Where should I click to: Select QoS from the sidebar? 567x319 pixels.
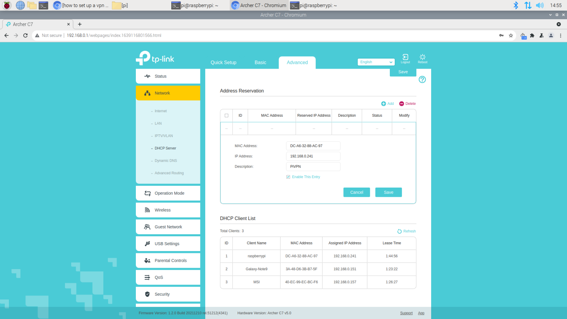[x=159, y=277]
